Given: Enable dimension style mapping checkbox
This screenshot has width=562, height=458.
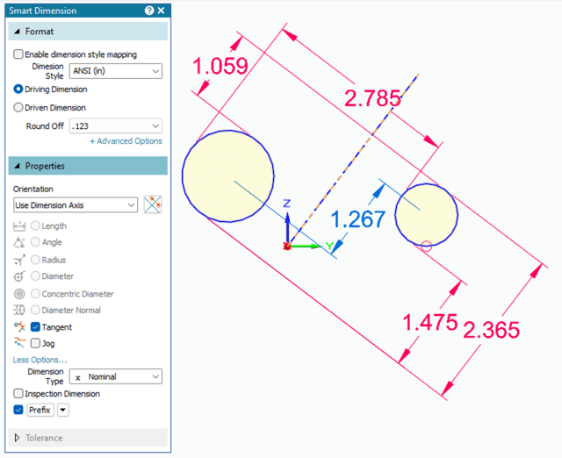Looking at the screenshot, I should coord(18,54).
